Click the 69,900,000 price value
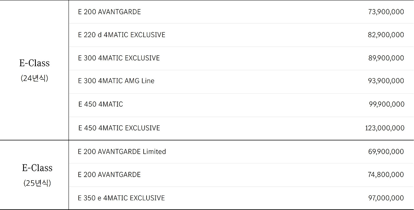Screen dimensions: 414x210 tap(386, 152)
